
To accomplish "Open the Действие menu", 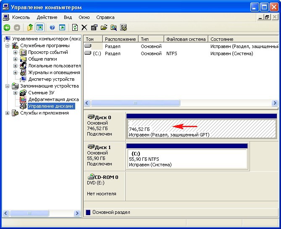I will click(47, 17).
